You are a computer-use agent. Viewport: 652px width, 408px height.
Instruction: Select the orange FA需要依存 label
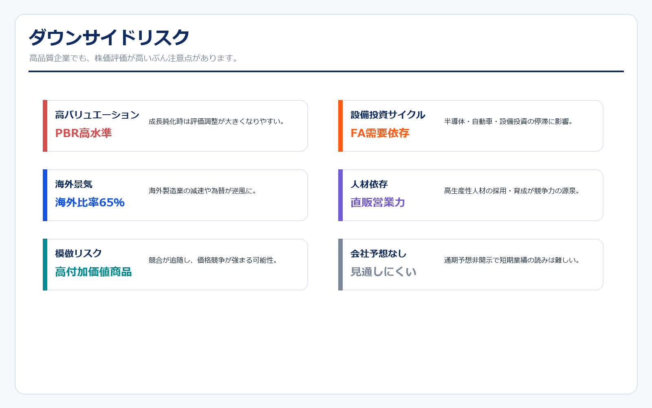coord(380,133)
